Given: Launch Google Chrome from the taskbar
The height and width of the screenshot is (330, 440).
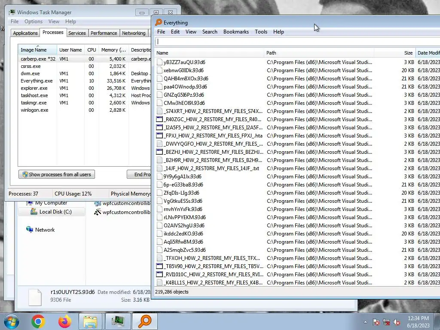Looking at the screenshot, I should pyautogui.click(x=38, y=321).
